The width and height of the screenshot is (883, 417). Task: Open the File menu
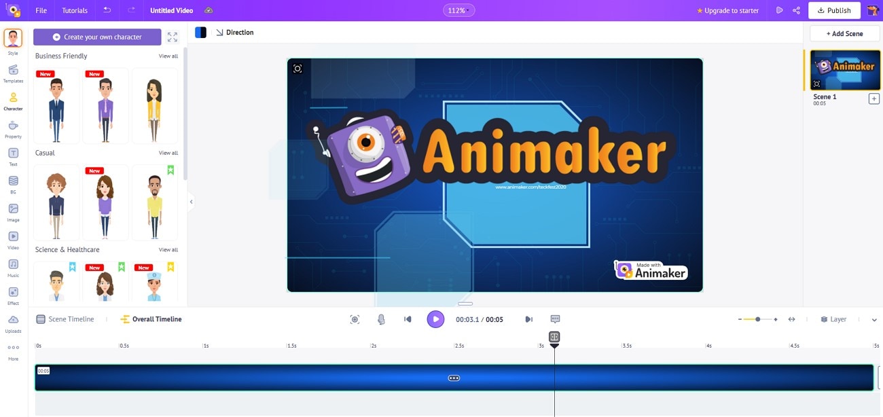[41, 10]
